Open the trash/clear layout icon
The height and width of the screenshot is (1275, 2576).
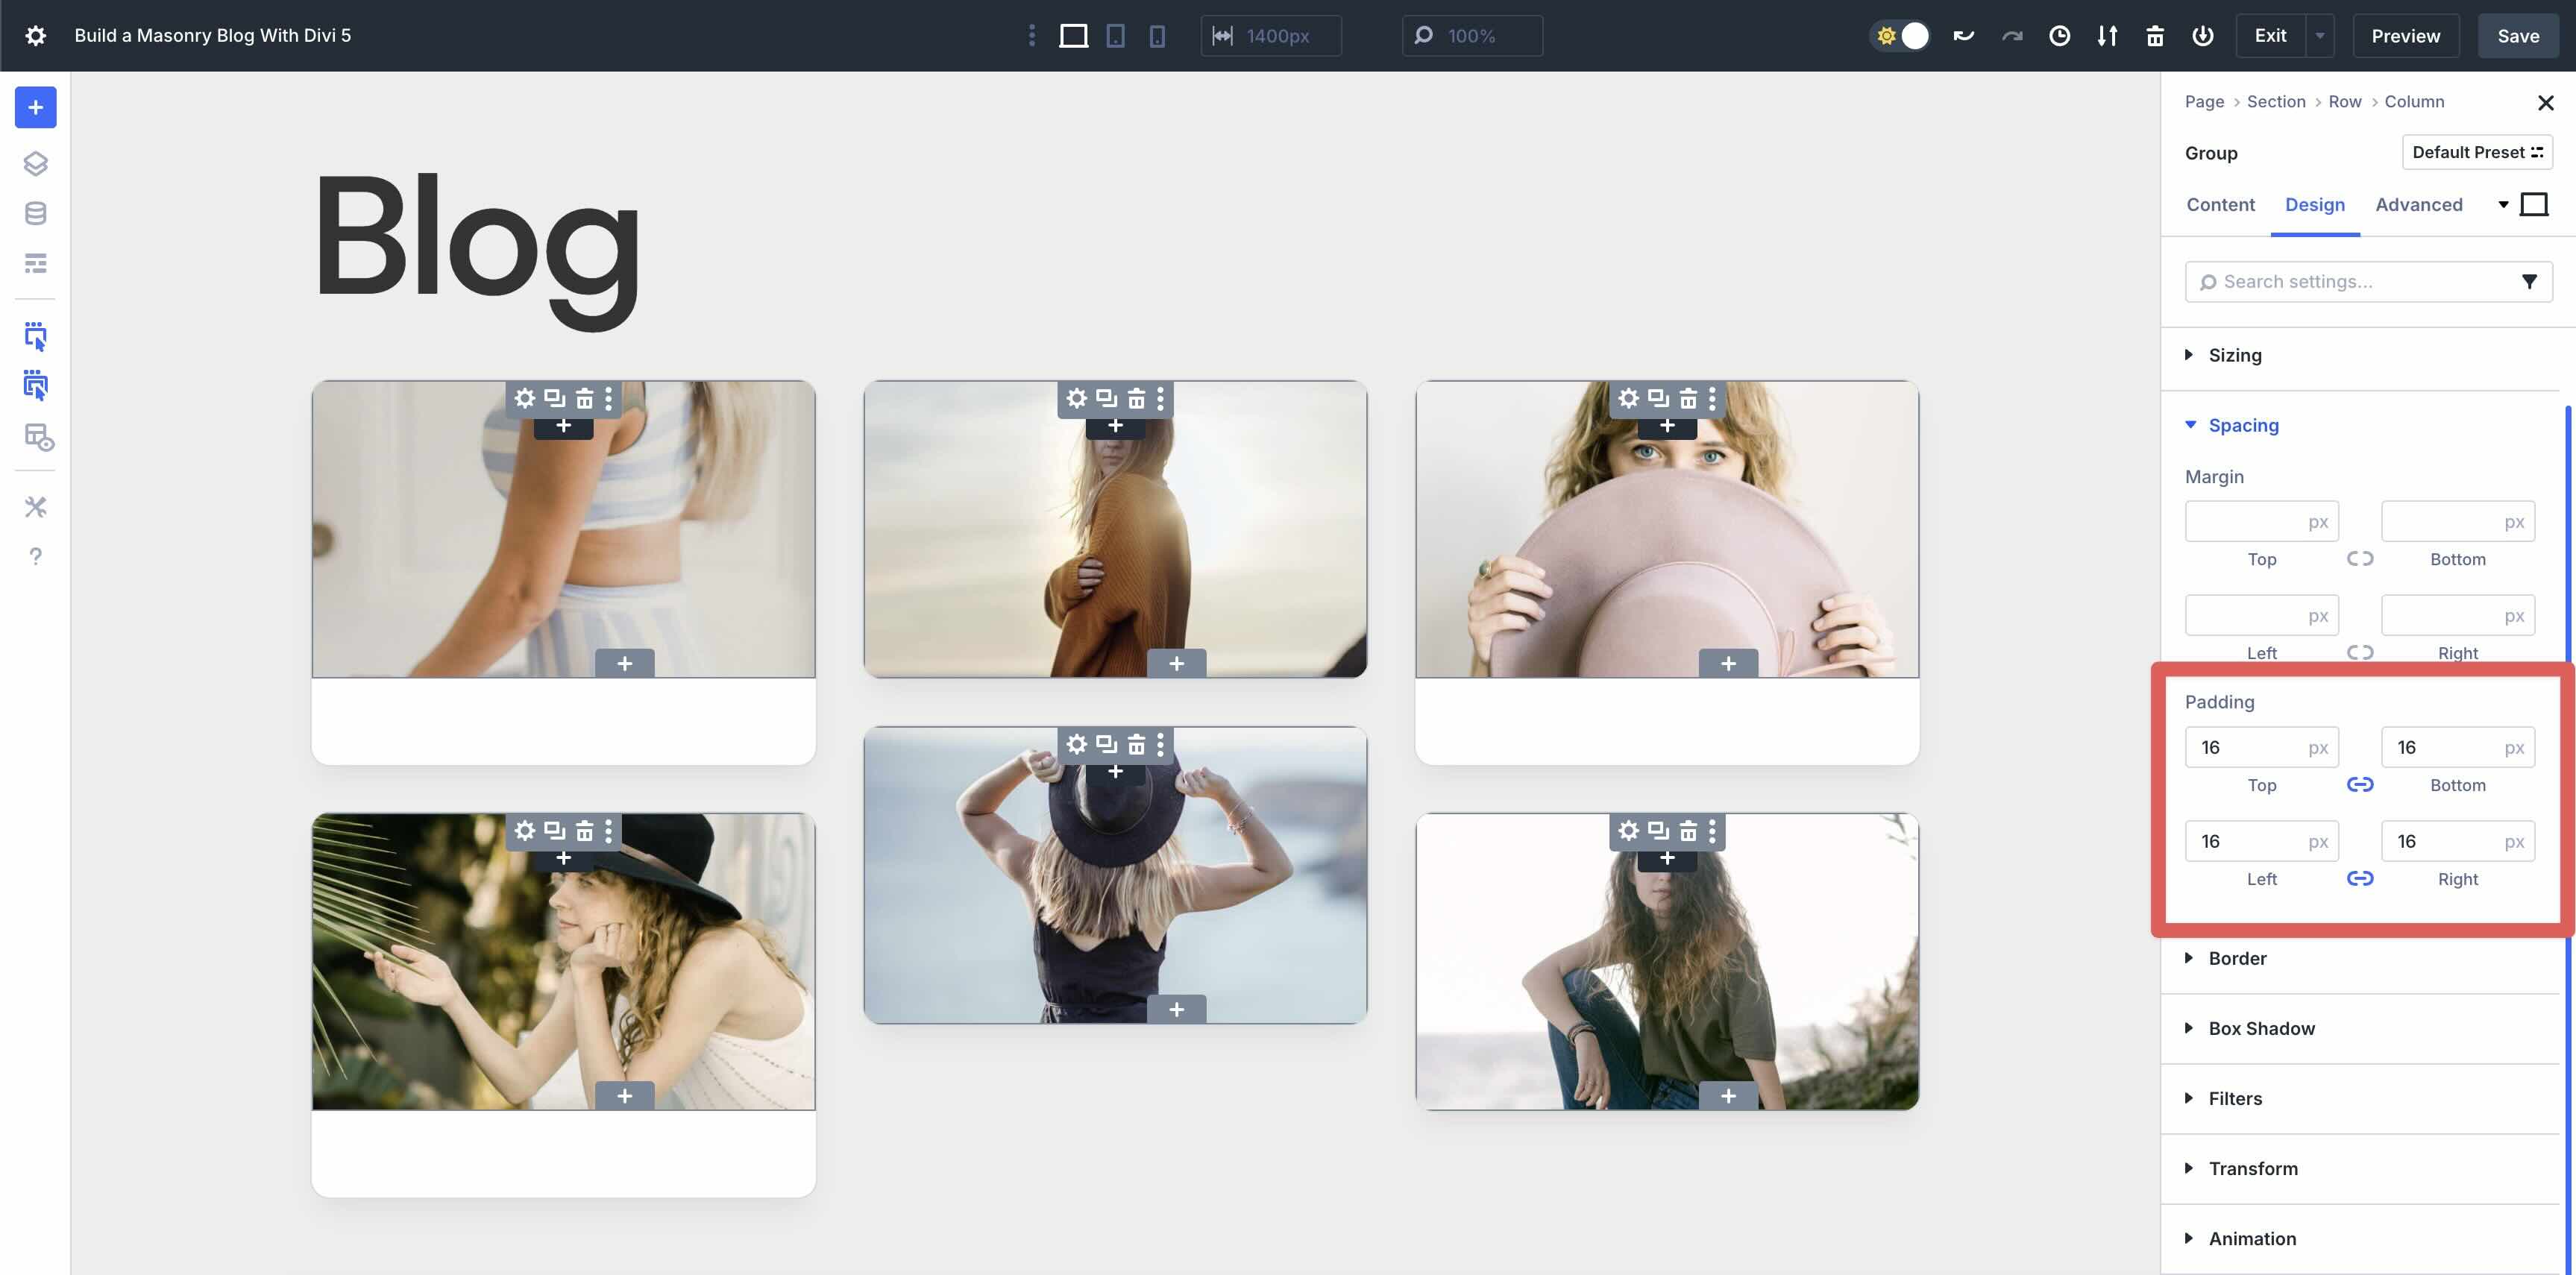(x=2155, y=35)
